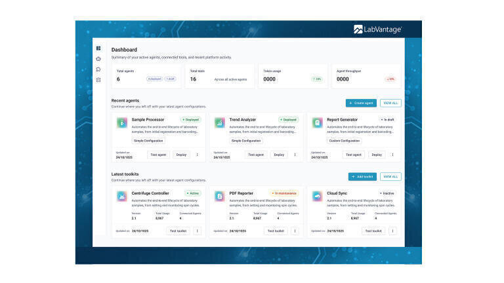Click PDF Reporter's In maintenance badge
The height and width of the screenshot is (283, 504).
click(x=284, y=193)
